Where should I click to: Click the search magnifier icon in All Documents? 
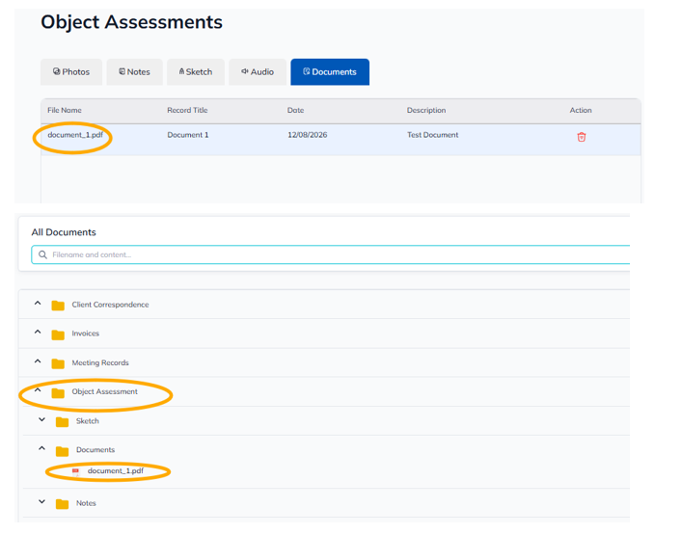(42, 254)
